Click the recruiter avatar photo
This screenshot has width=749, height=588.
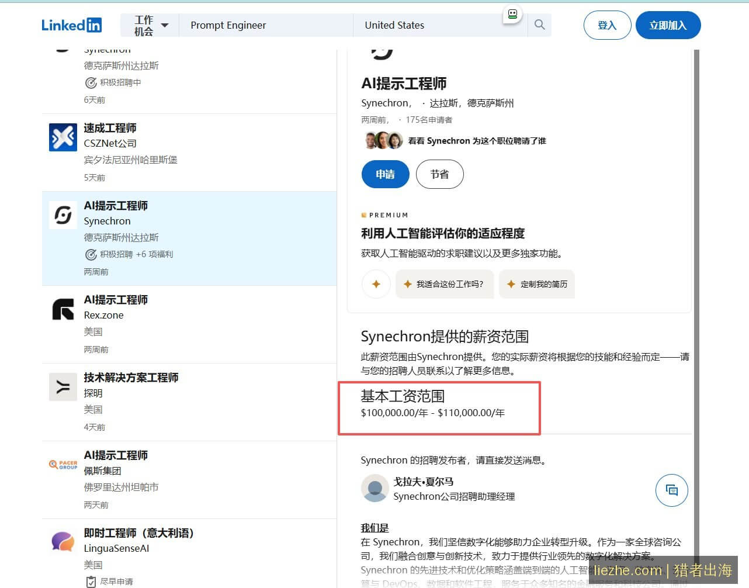[375, 488]
